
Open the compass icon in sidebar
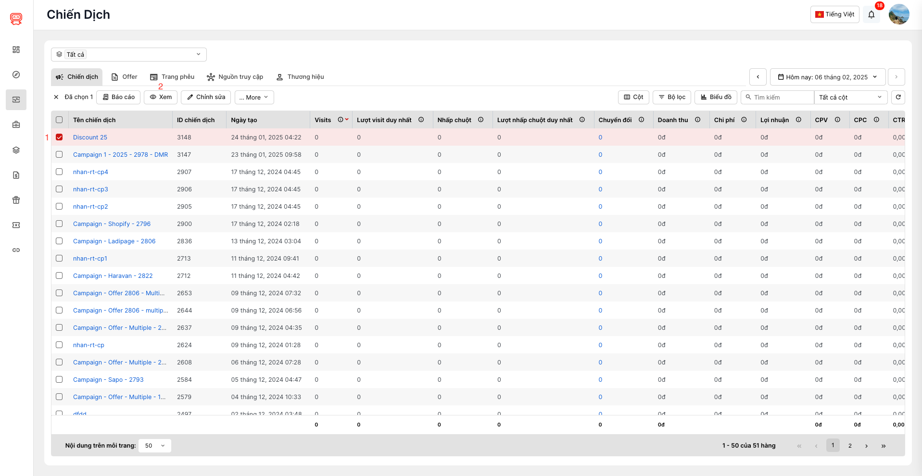[16, 75]
